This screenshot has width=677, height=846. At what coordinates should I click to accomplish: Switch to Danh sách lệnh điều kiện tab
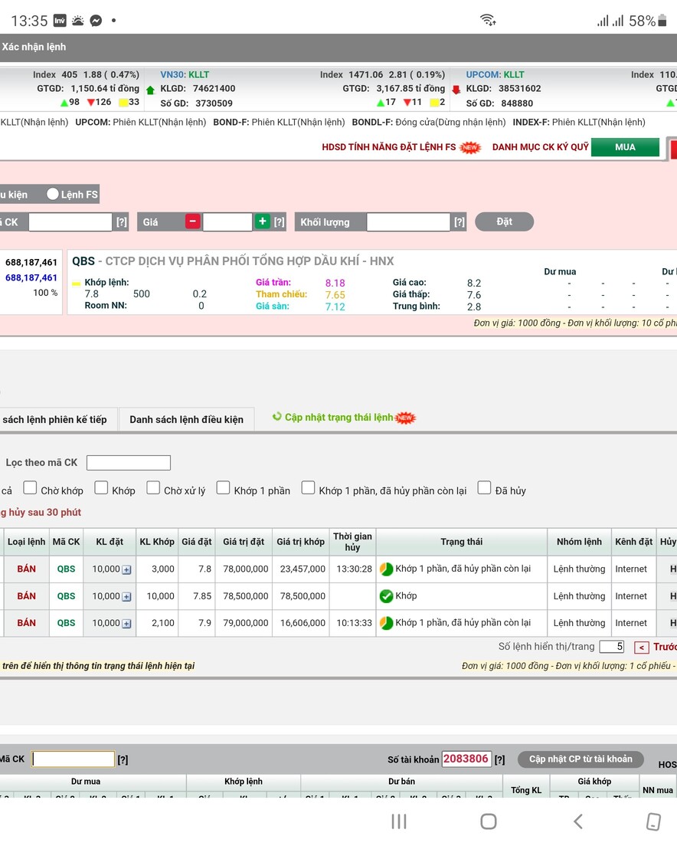[186, 419]
